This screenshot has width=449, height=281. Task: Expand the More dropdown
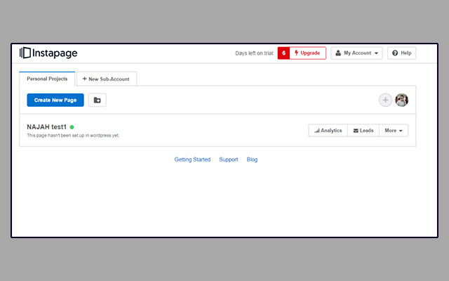394,131
